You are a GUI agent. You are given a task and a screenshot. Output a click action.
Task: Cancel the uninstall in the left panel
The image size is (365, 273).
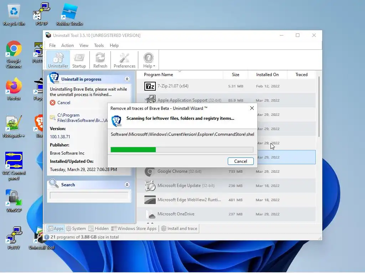63,103
